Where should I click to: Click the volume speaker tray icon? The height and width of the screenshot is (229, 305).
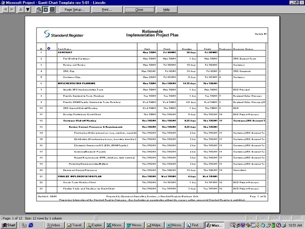coord(258,225)
